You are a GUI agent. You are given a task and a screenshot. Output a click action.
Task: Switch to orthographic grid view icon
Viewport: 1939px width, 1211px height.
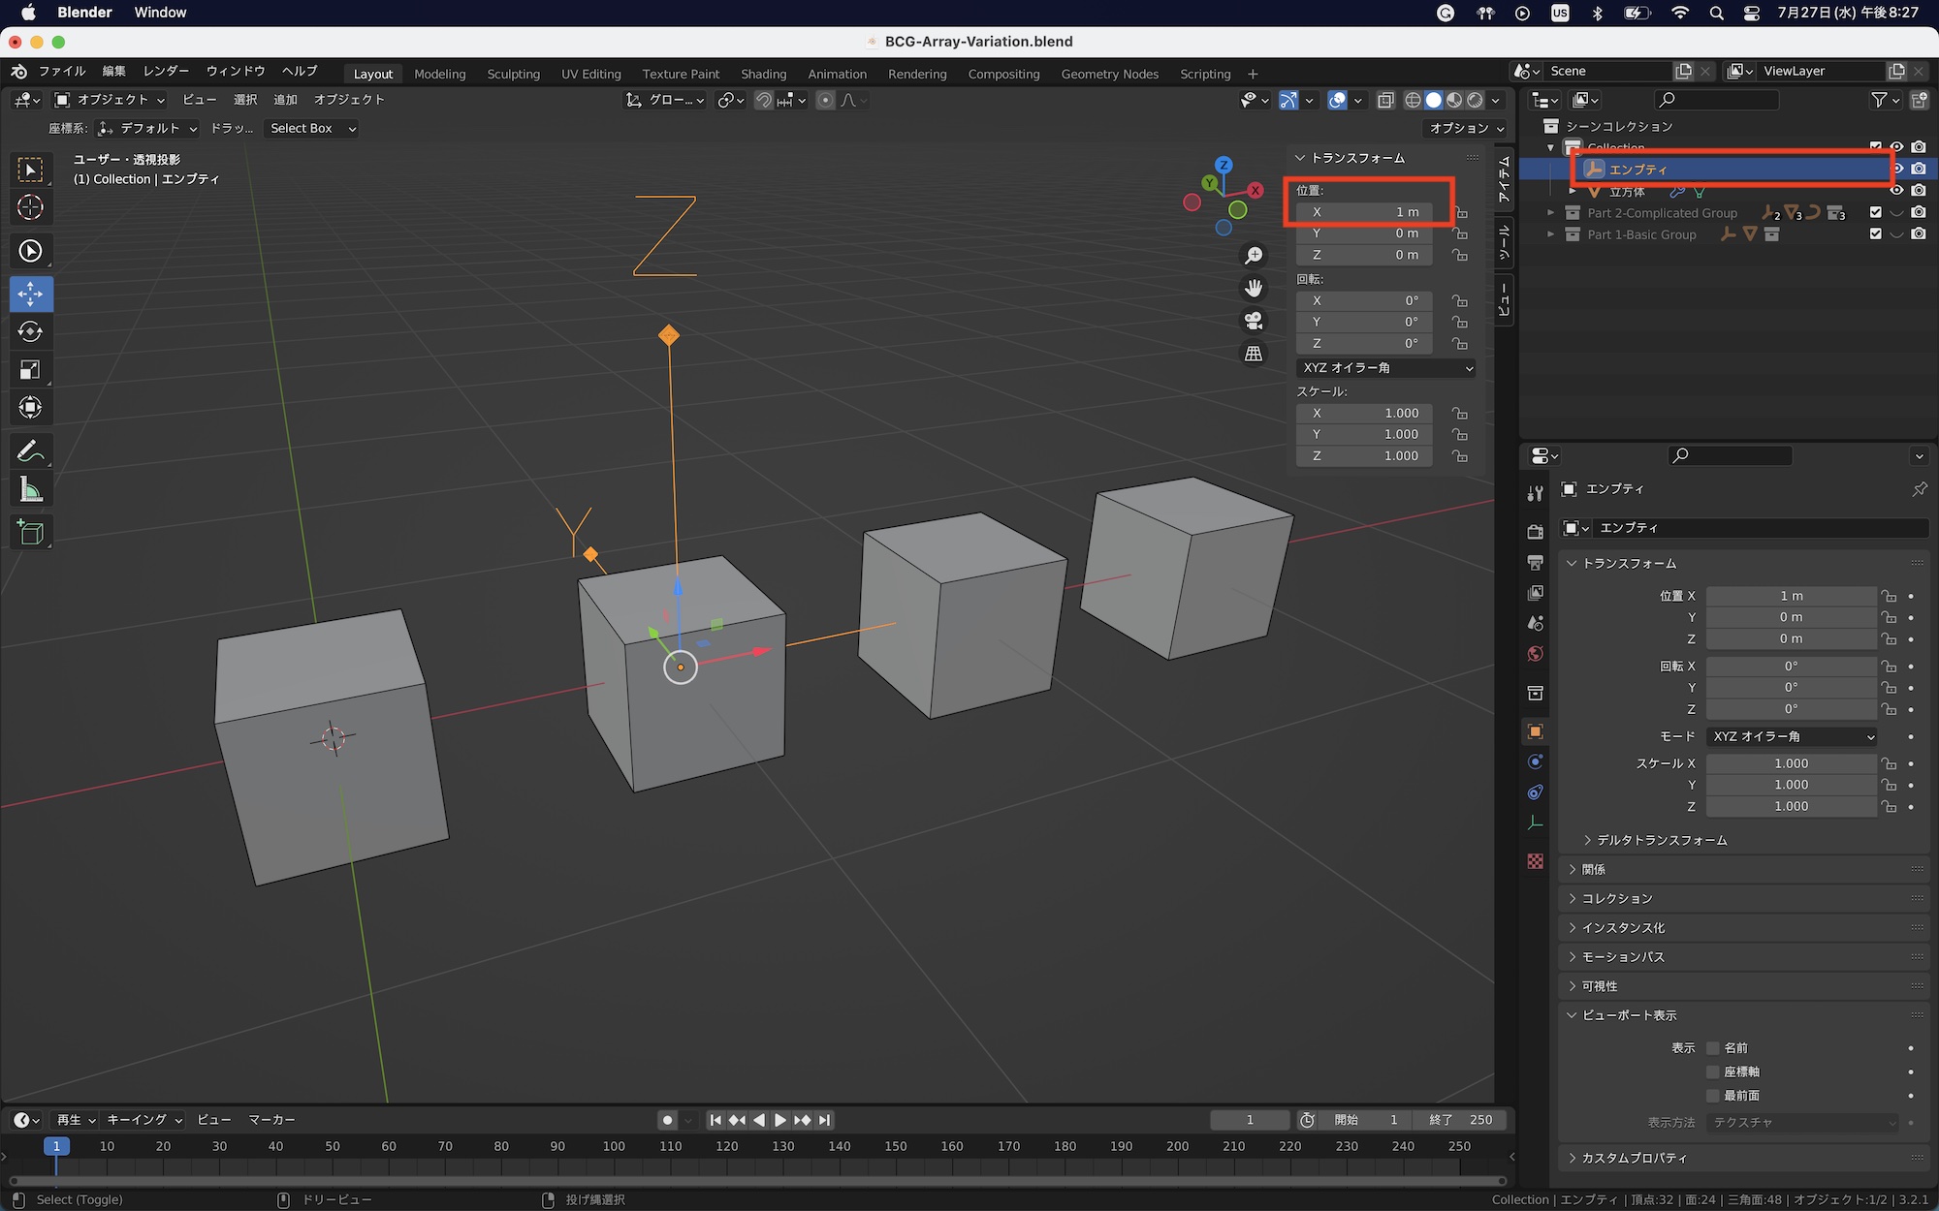tap(1254, 354)
